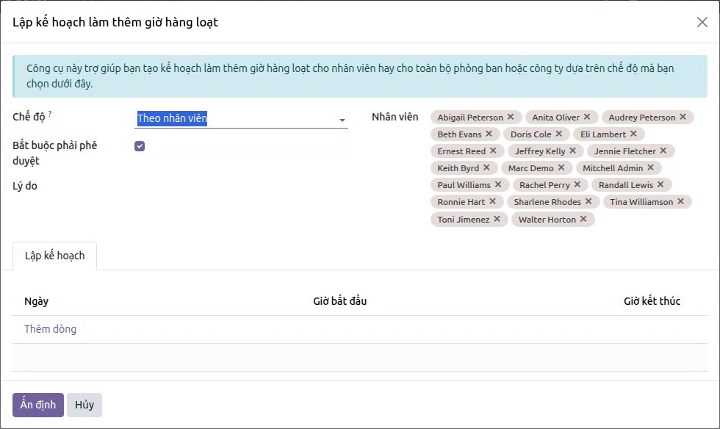The height and width of the screenshot is (429, 720).
Task: Switch to Lập kế hoạch tab
Action: 54,256
